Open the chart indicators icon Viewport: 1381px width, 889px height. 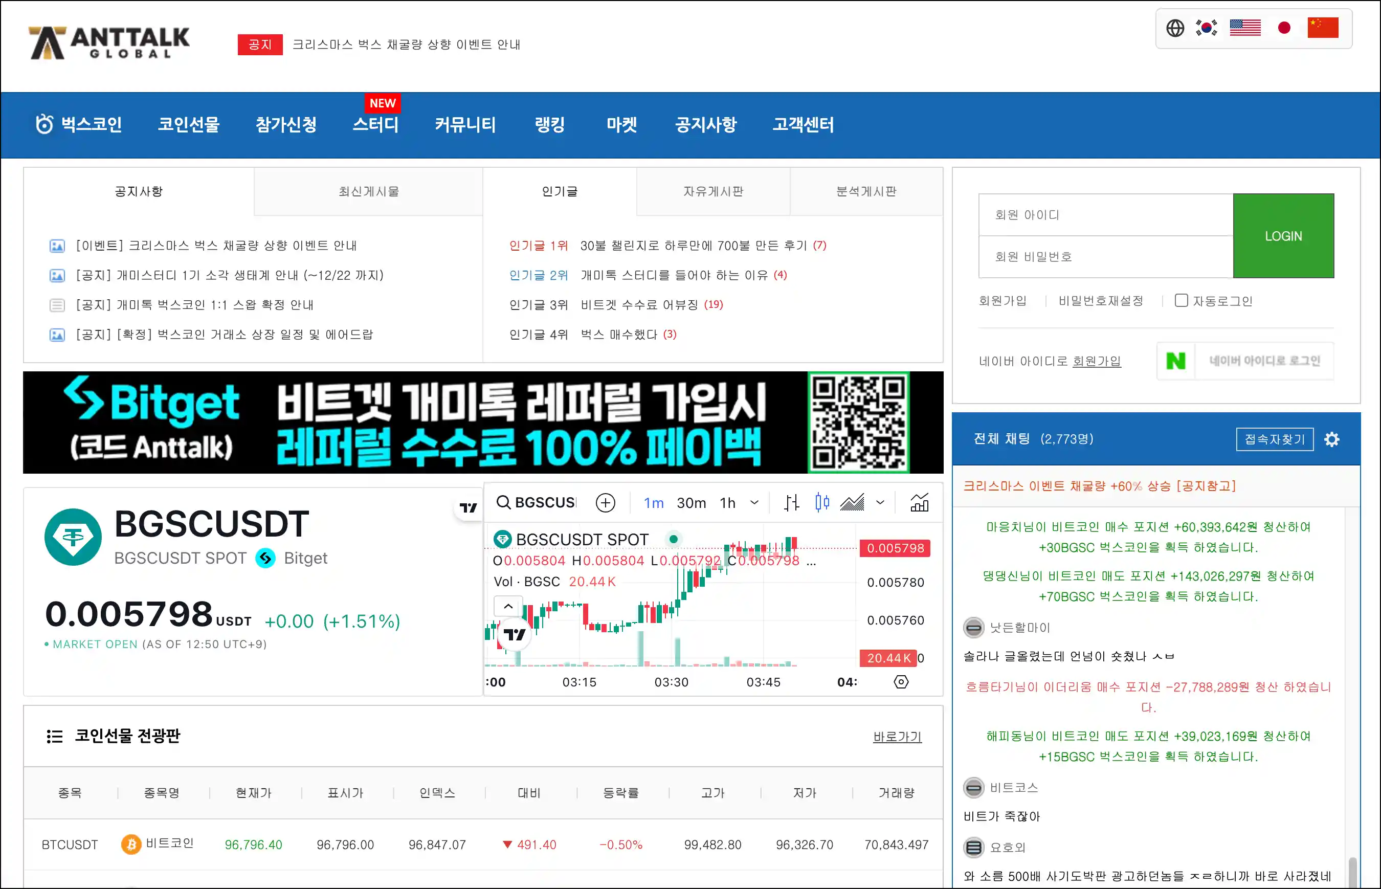(919, 503)
